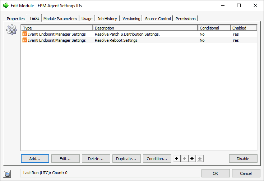Move selected task to the bottom
Screen dimensions: 264x181
point(200,159)
